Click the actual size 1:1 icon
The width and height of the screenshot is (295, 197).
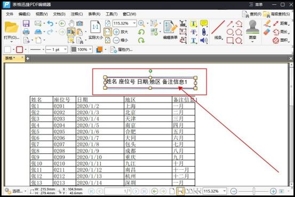point(95,27)
